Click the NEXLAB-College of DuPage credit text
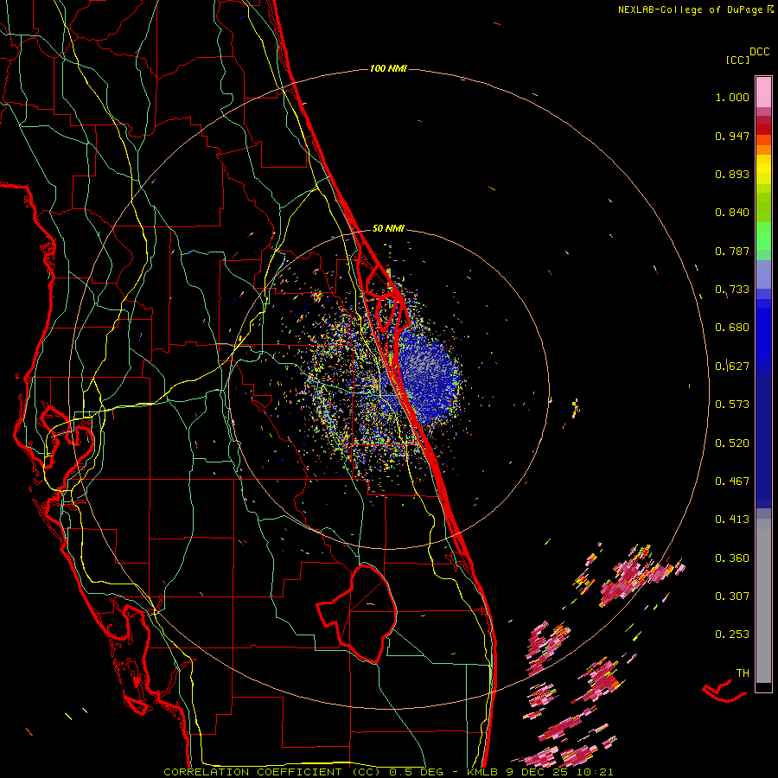 click(x=695, y=10)
